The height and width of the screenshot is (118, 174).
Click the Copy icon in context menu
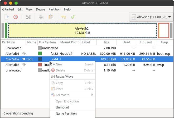(53, 83)
